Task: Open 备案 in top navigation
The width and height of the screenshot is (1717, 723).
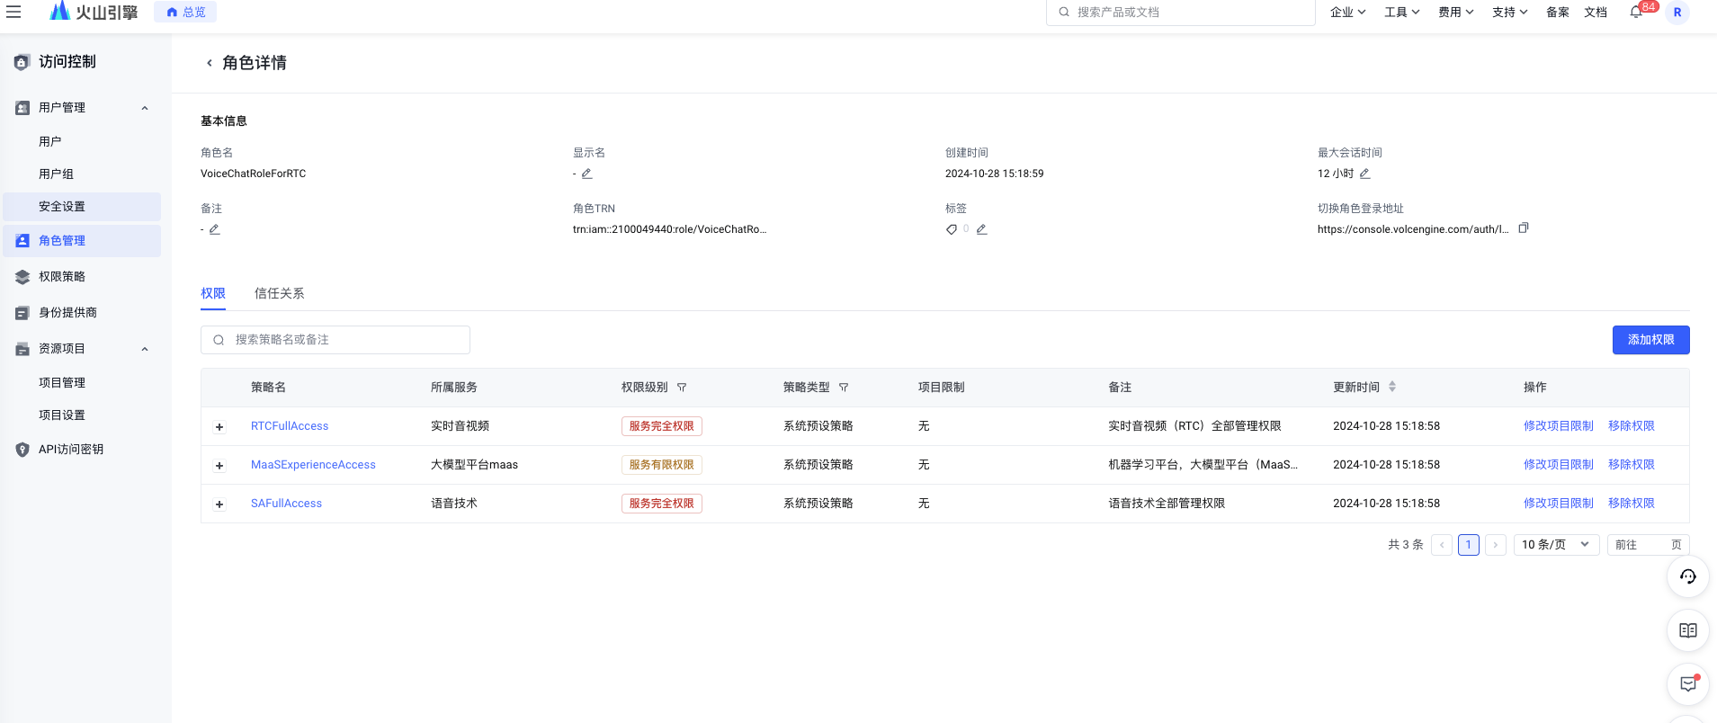Action: pyautogui.click(x=1558, y=13)
